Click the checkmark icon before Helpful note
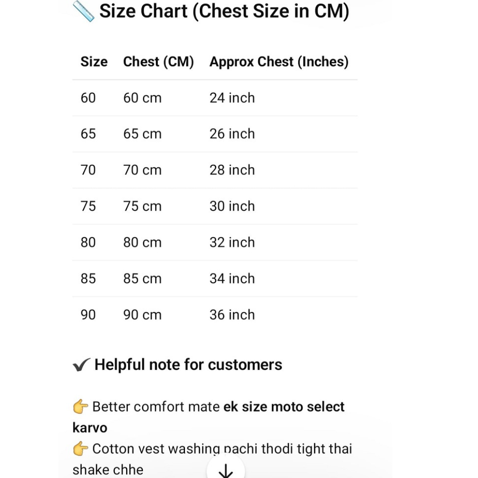Viewport: 478px width, 478px height. tap(81, 365)
